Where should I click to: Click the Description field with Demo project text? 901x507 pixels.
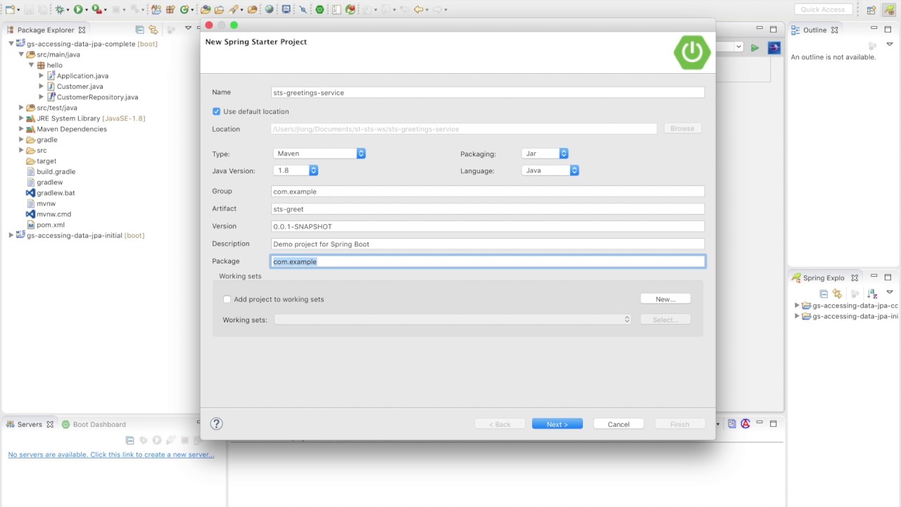pos(488,244)
